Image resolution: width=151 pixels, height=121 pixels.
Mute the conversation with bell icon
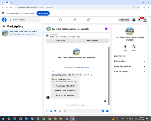coord(125,47)
